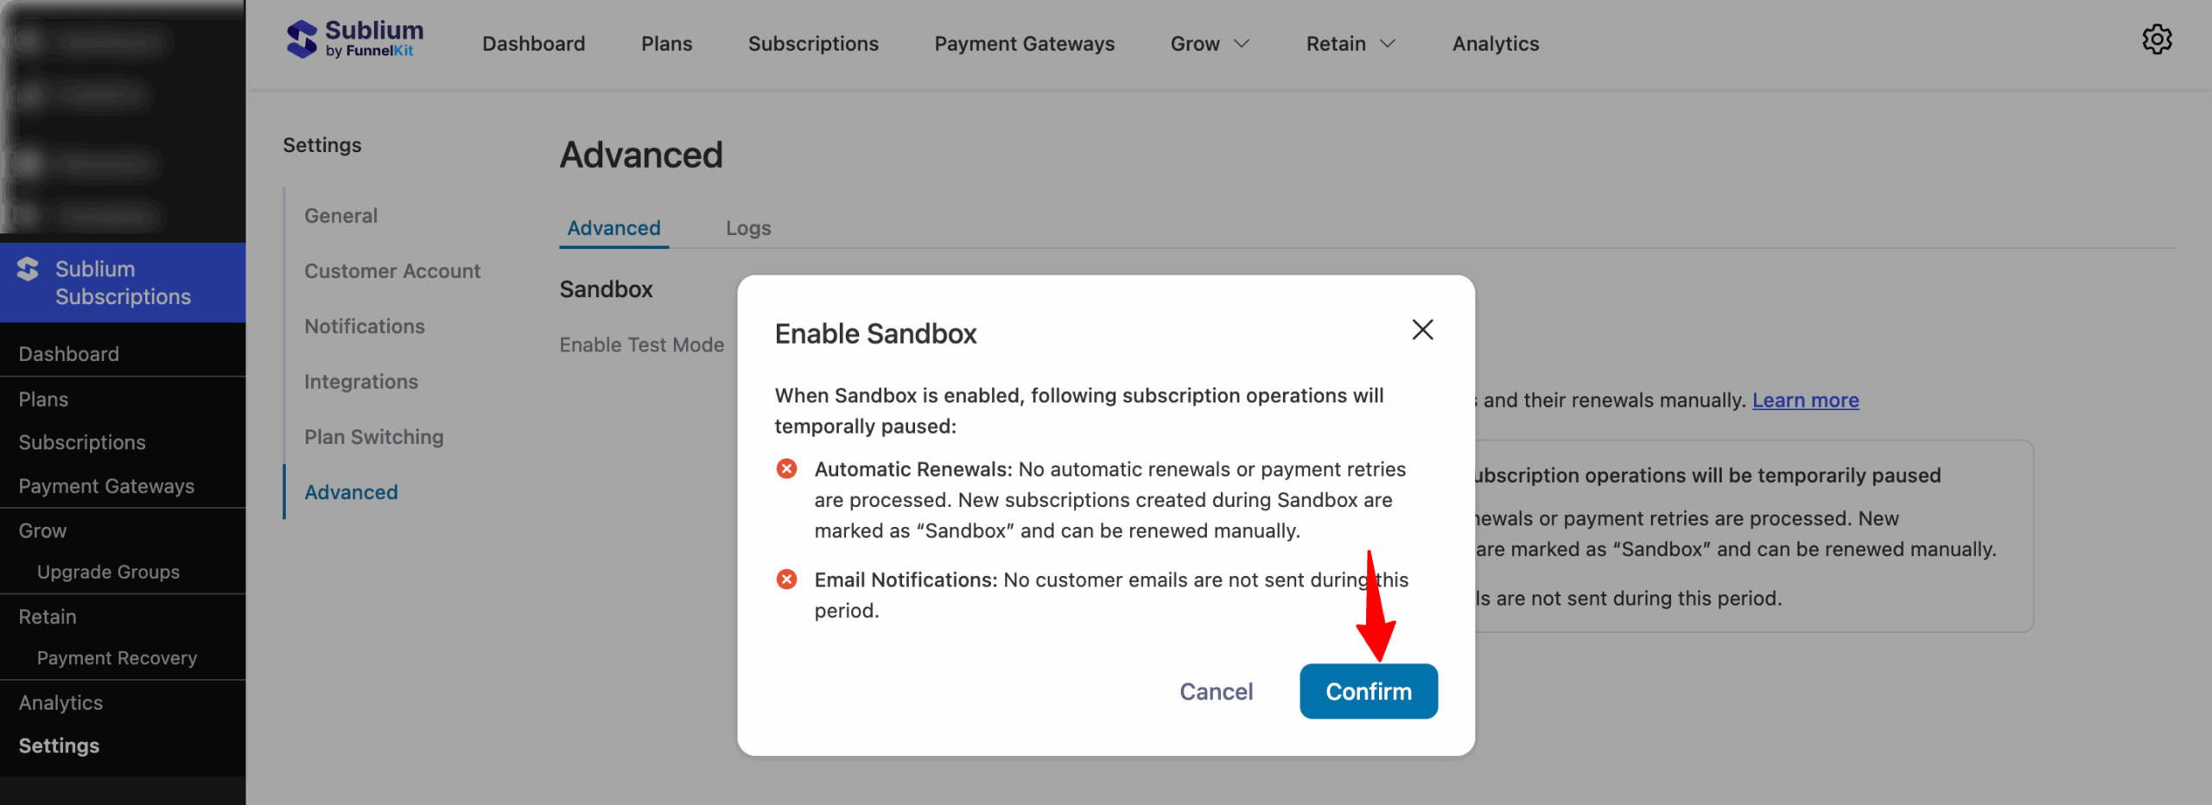Click the error icon beside Email Notifications
The width and height of the screenshot is (2212, 805).
(786, 580)
